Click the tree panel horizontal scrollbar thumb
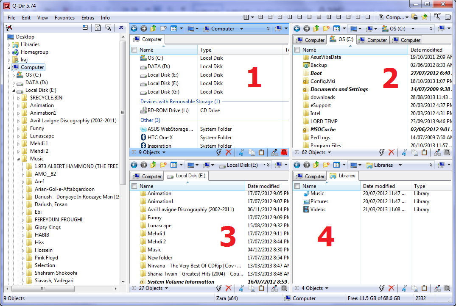 (x=43, y=289)
